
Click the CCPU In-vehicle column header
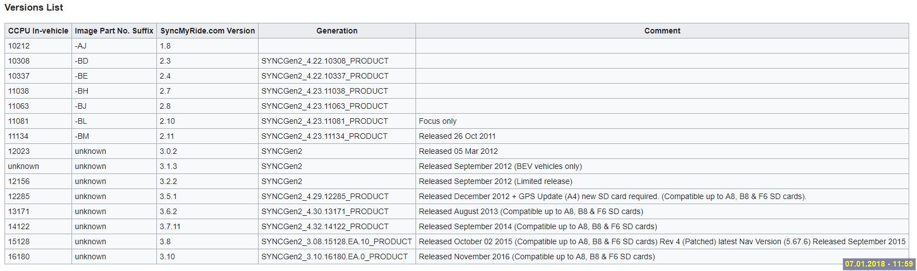click(38, 31)
